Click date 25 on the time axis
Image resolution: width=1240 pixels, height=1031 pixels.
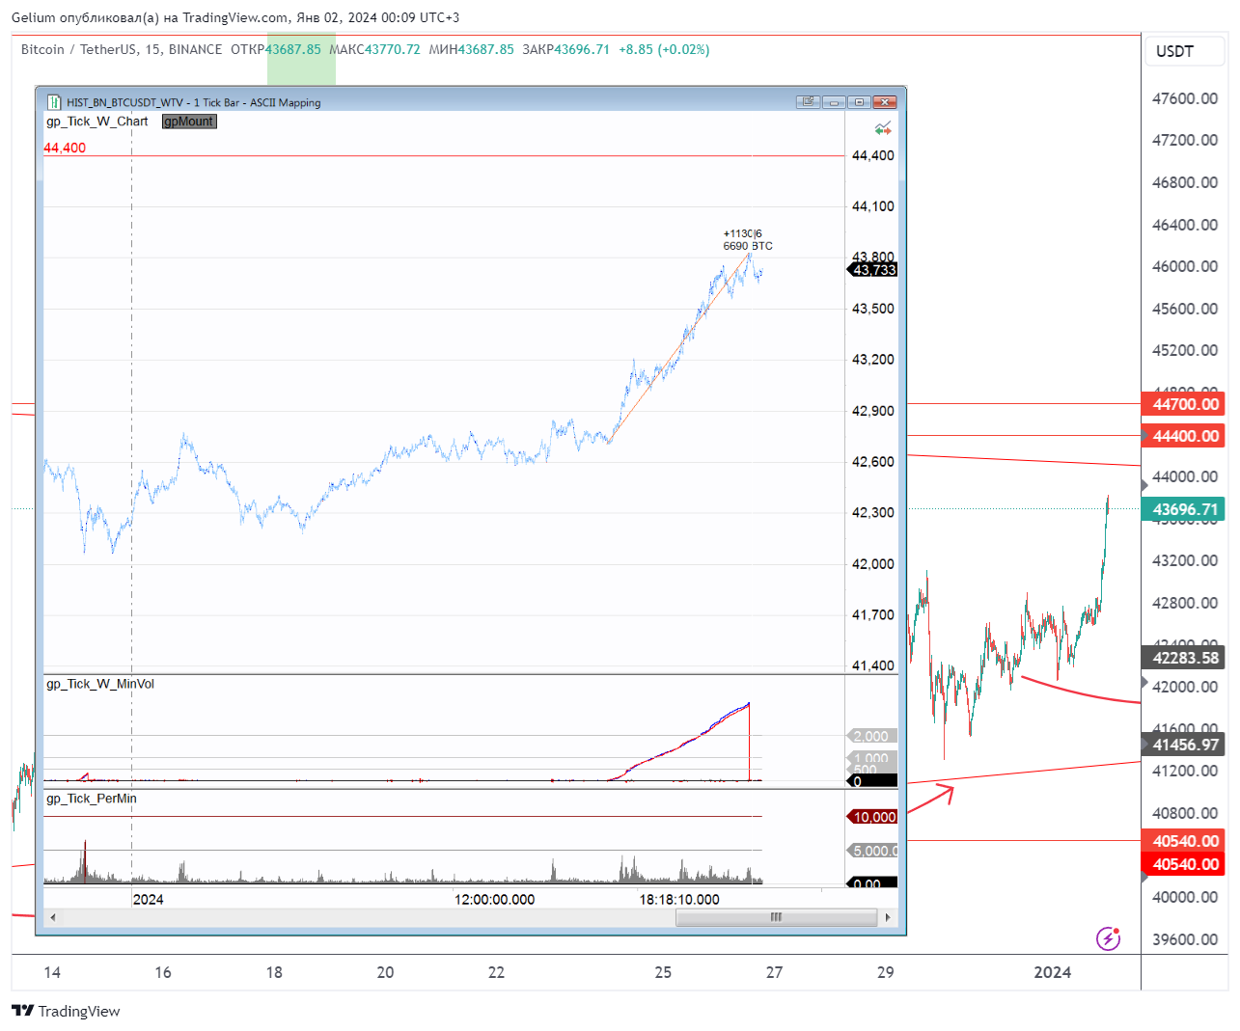point(663,972)
